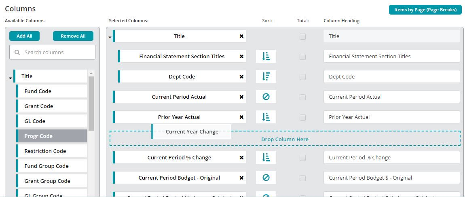Select GL Code available column
Viewport: 465px width, 197px height.
[52, 121]
